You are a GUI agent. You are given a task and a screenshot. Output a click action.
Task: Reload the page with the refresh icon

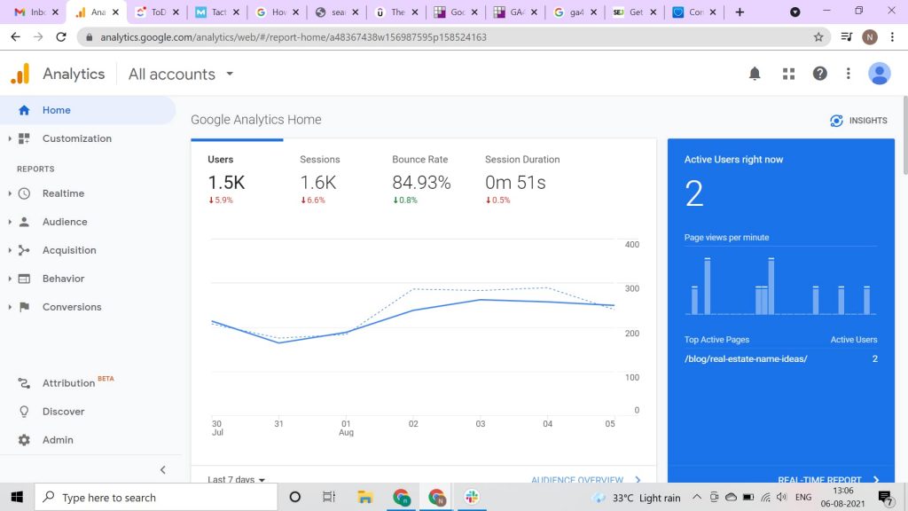(61, 37)
